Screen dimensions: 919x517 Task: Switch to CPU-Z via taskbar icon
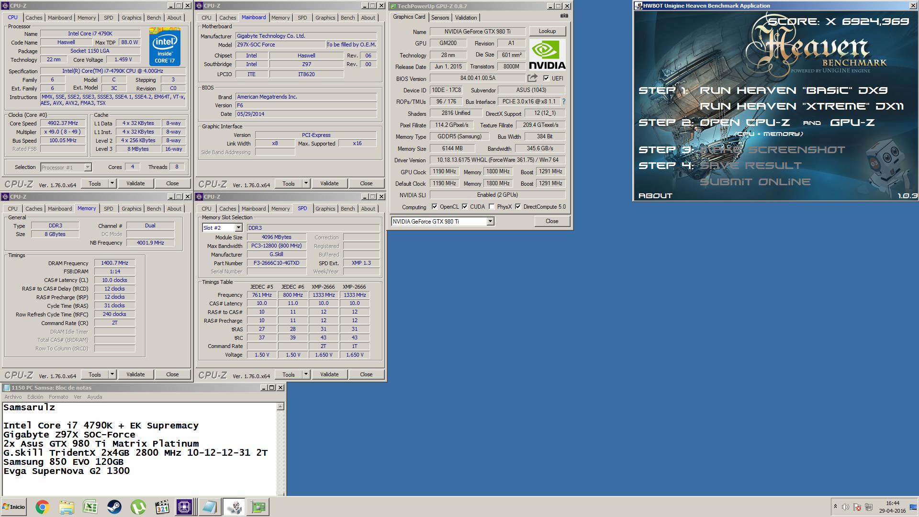[x=184, y=507]
